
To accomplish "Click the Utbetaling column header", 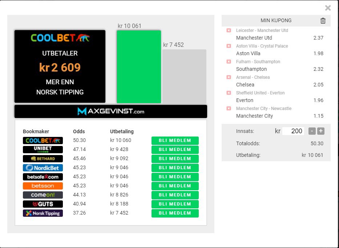I will (x=122, y=131).
